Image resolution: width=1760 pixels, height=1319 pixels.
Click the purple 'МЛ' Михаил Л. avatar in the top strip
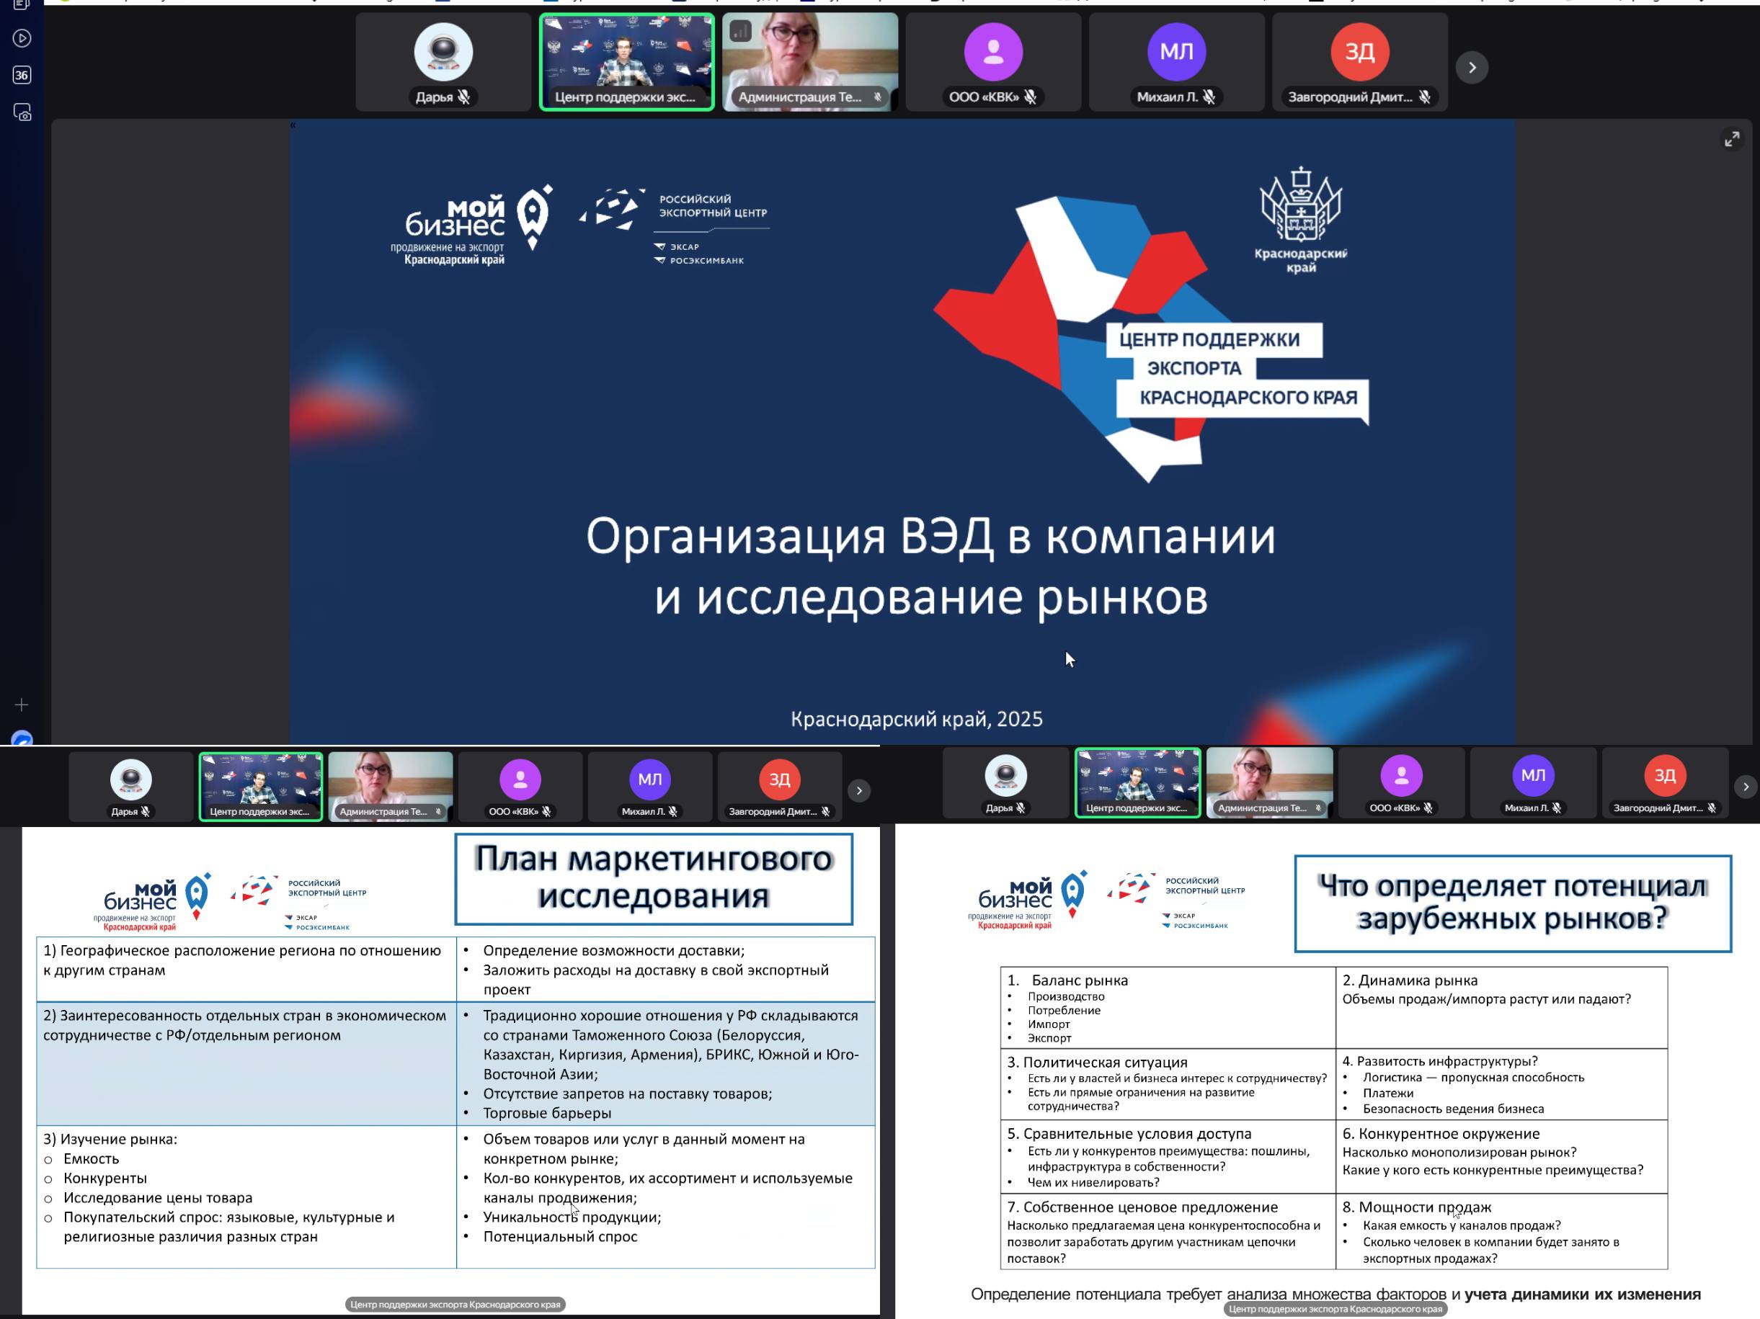1176,53
